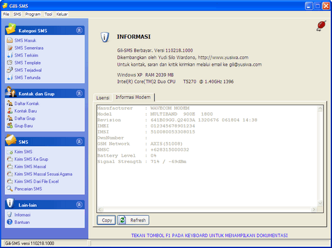Click the GSM Network AXIS(51008) line

(140, 144)
